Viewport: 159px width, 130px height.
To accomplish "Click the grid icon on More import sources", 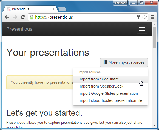I will point(105,62).
